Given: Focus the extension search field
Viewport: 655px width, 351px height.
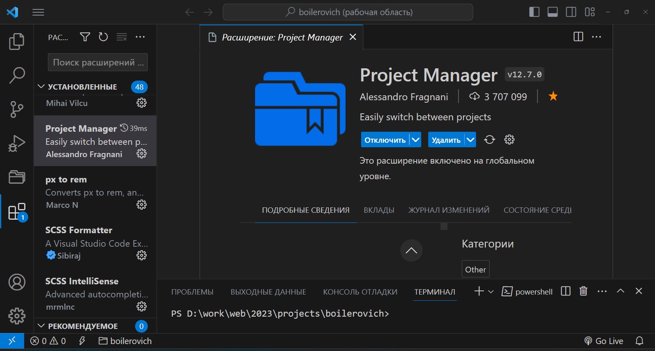Looking at the screenshot, I should (x=98, y=62).
